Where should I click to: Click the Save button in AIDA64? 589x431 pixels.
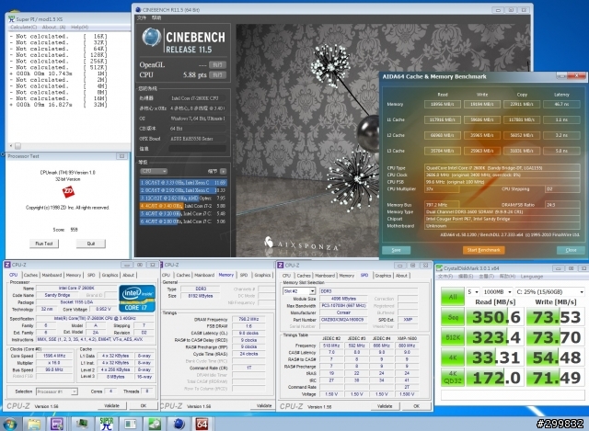(x=397, y=250)
